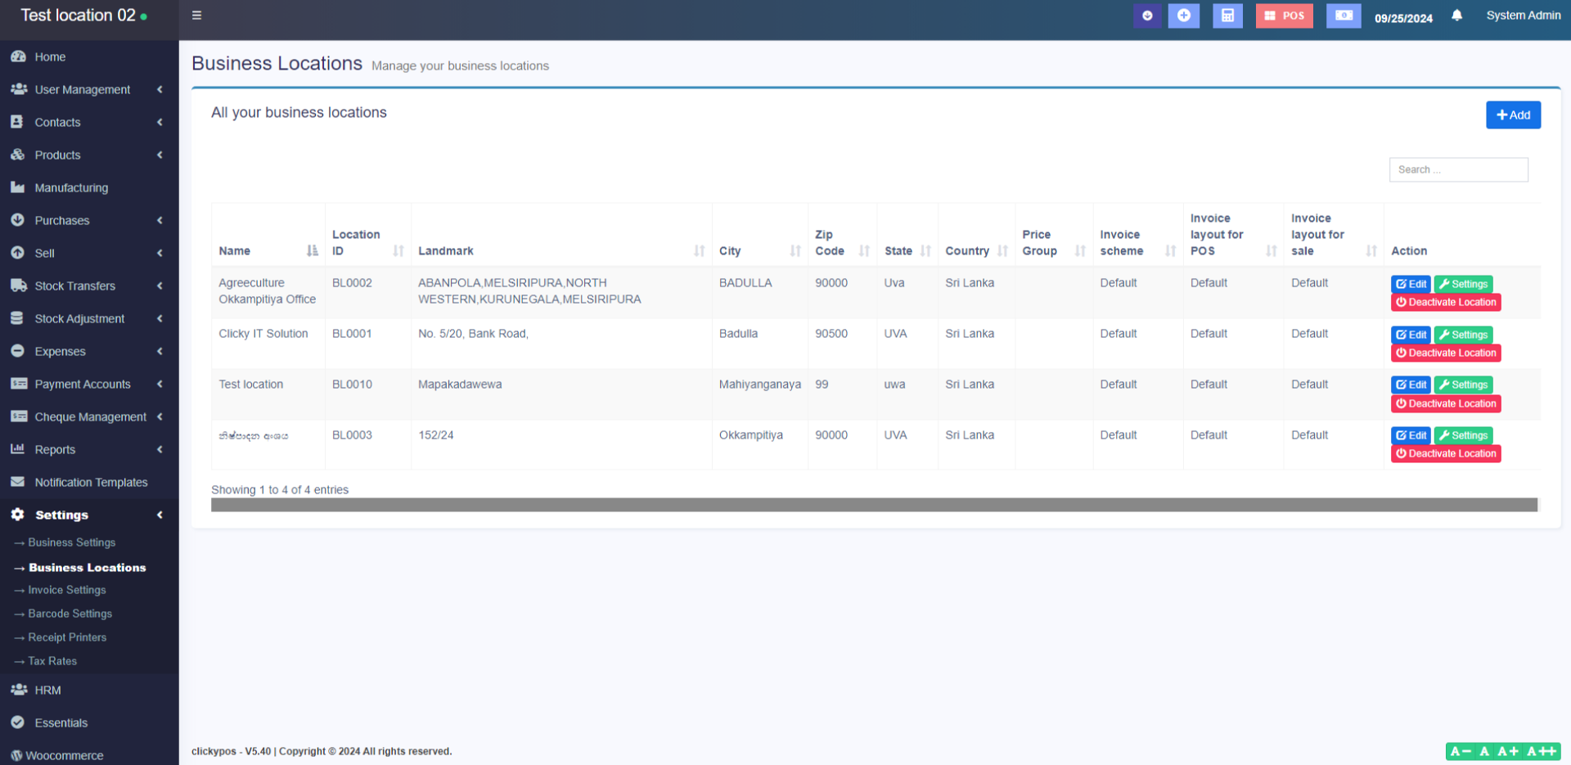Go to Tax Rates in Settings
The image size is (1571, 765).
point(52,661)
